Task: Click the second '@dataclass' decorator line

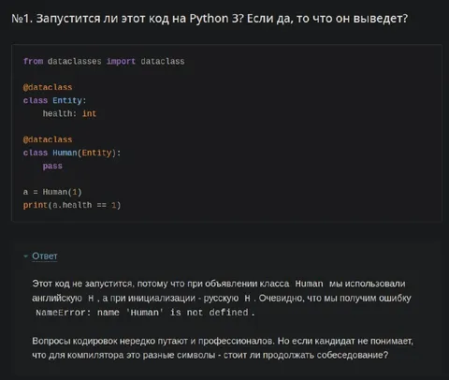Action: click(48, 139)
